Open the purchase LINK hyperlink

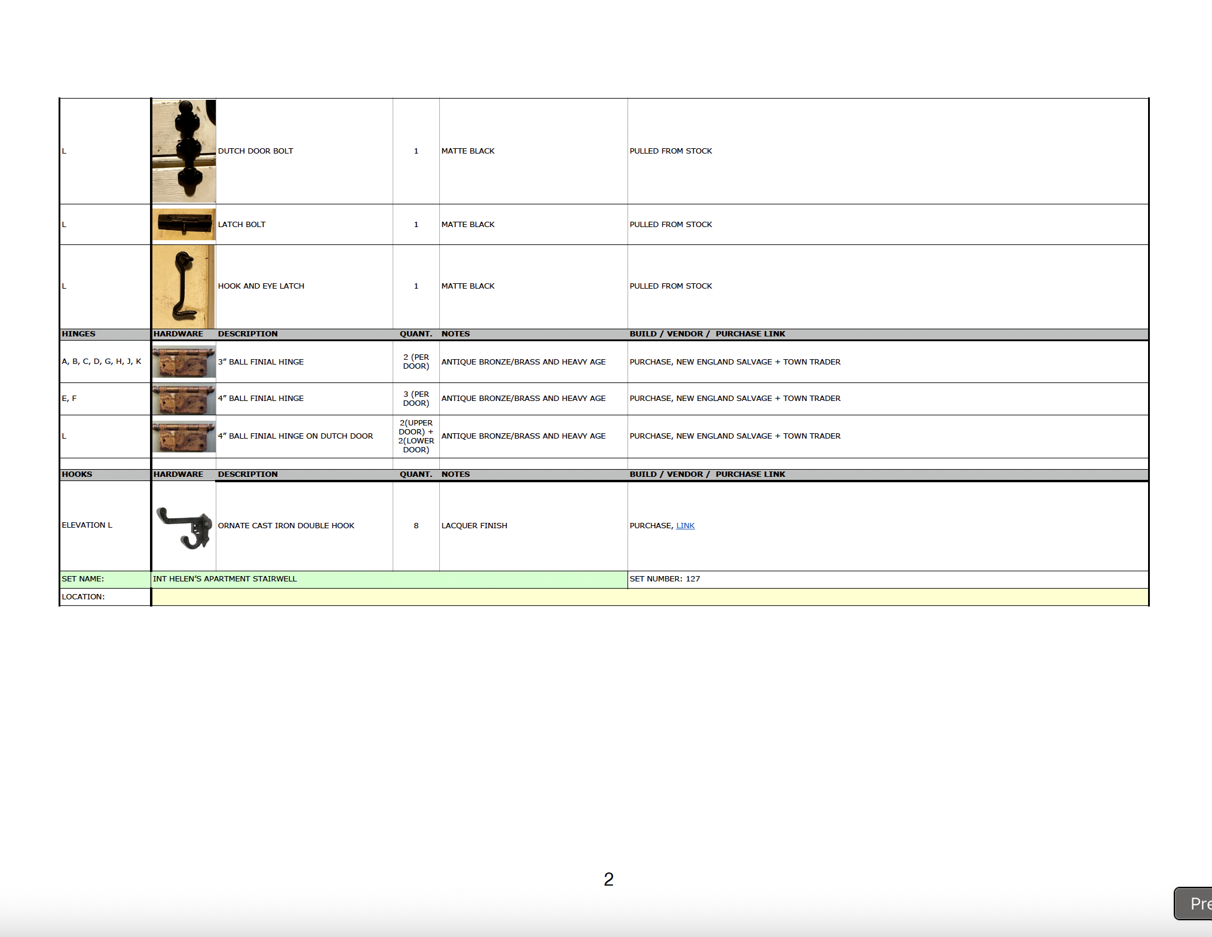[x=685, y=526]
